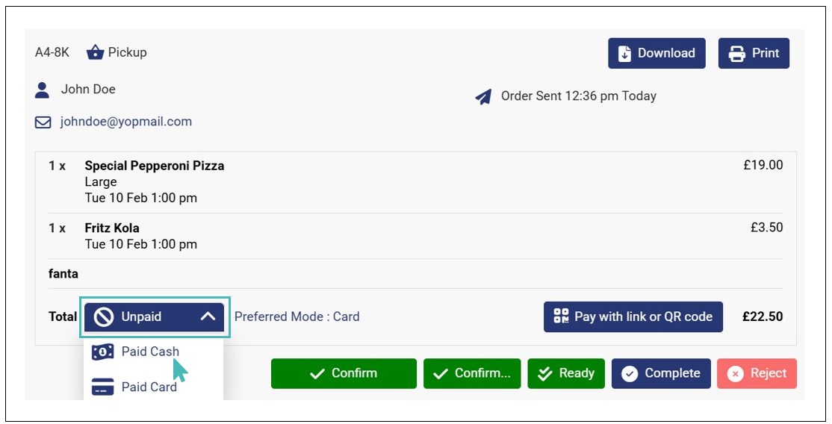
Task: Reject the order
Action: pos(757,373)
